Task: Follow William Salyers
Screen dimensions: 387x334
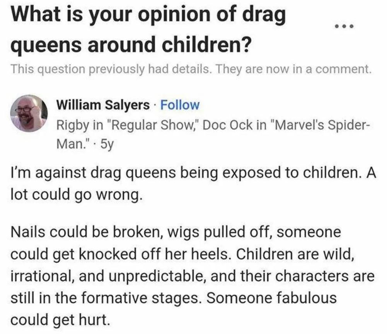Action: [x=180, y=104]
